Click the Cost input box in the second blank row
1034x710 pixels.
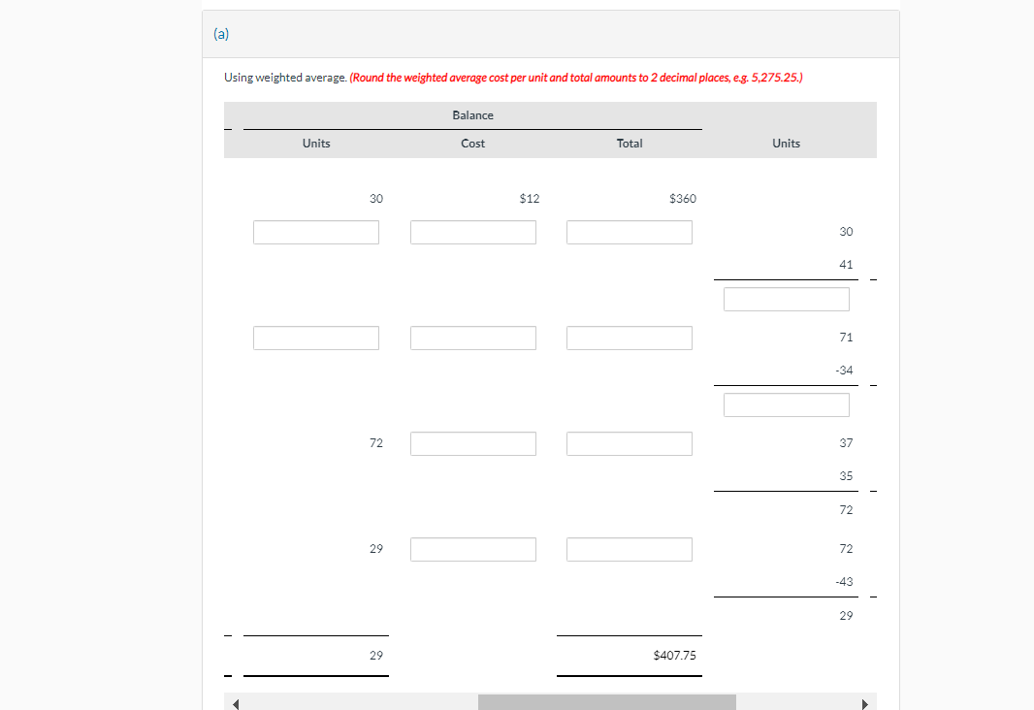(473, 338)
